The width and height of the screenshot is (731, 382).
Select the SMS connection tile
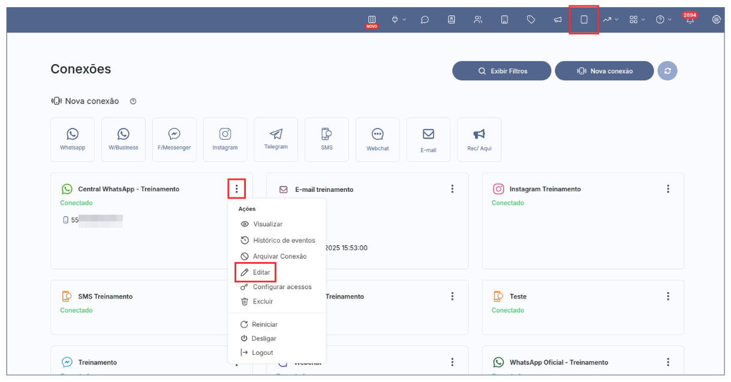click(326, 139)
